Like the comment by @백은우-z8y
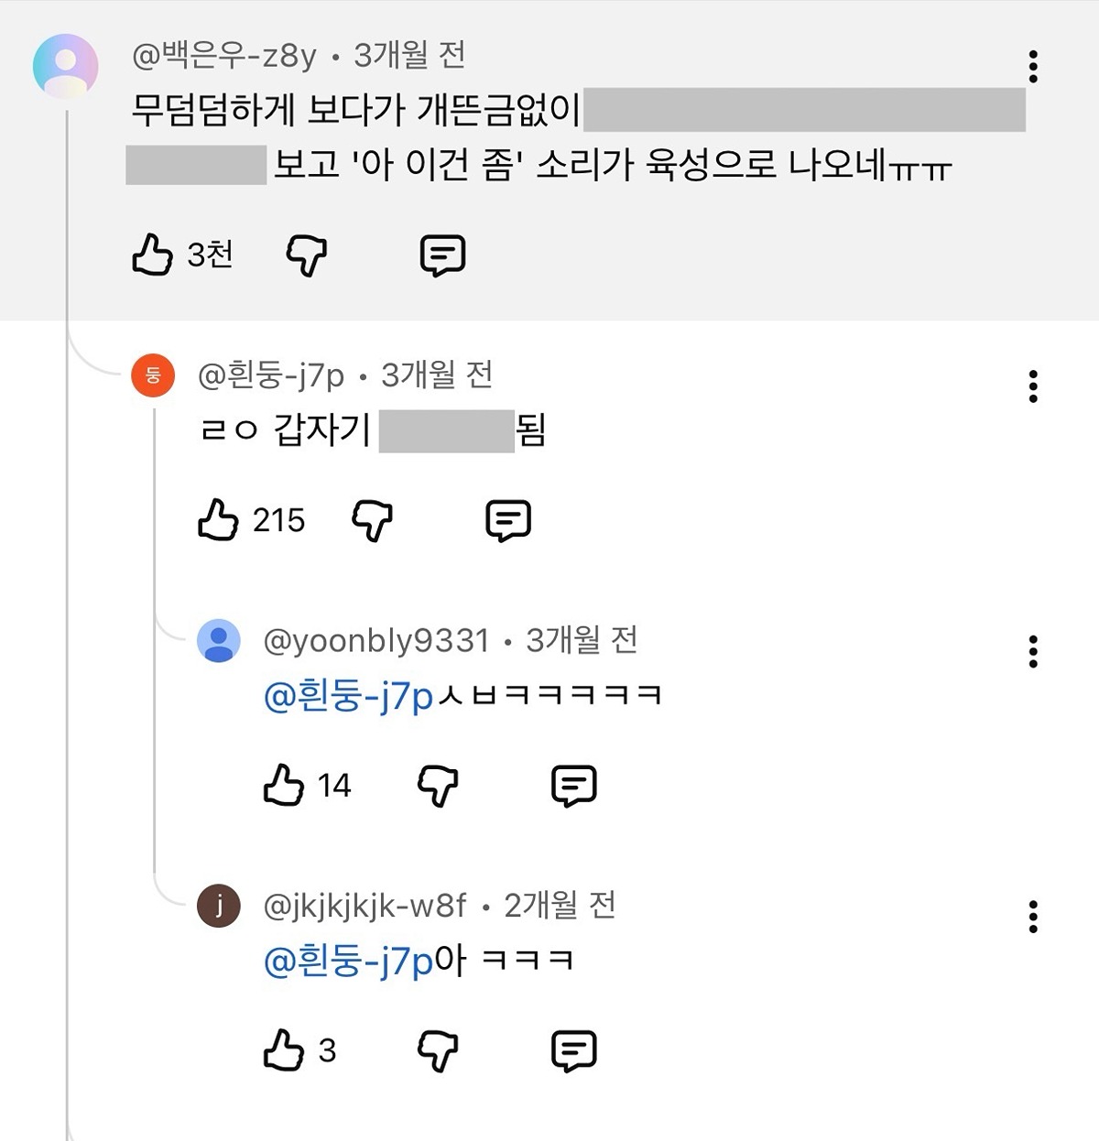 tap(152, 255)
